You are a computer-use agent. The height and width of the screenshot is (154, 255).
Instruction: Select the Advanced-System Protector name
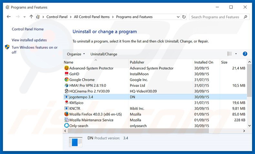(91, 68)
